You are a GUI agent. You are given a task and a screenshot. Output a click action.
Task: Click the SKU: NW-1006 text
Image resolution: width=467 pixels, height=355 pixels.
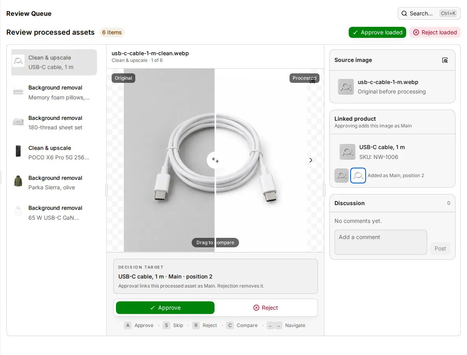[379, 157]
